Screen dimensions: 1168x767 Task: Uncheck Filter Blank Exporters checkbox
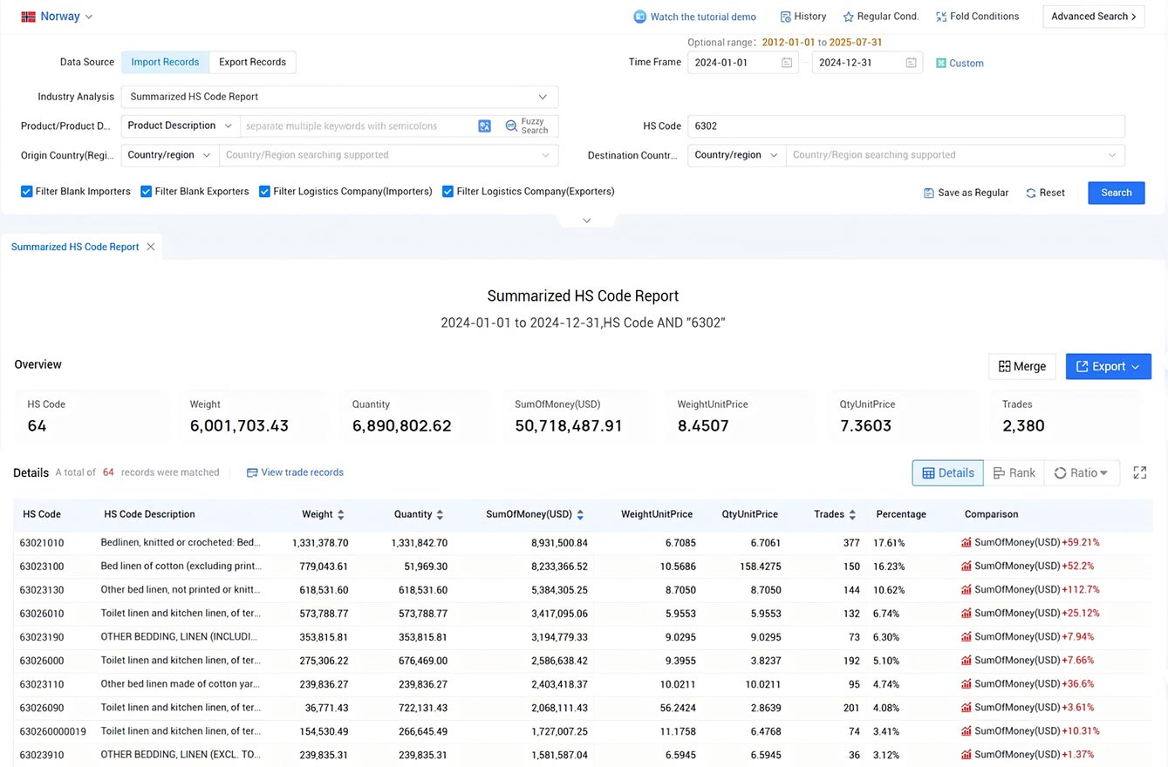point(147,192)
